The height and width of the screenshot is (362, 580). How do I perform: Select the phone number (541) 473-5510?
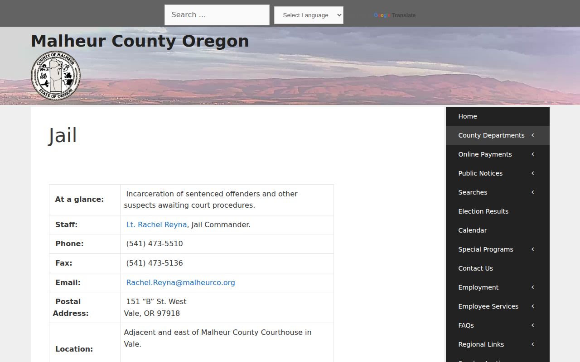(155, 243)
